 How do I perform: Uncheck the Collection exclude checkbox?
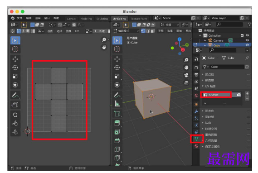pos(242,35)
